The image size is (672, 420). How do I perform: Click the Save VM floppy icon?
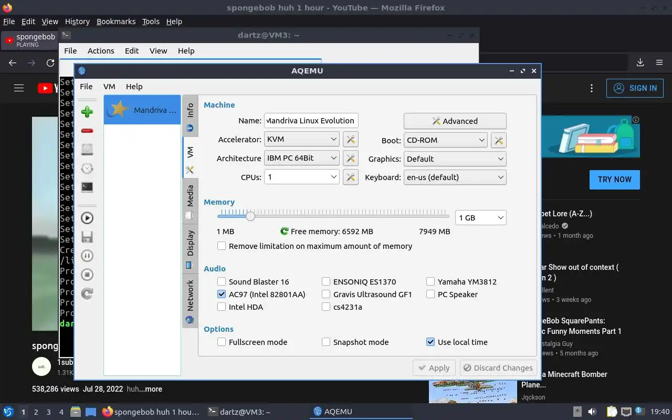[x=87, y=237]
